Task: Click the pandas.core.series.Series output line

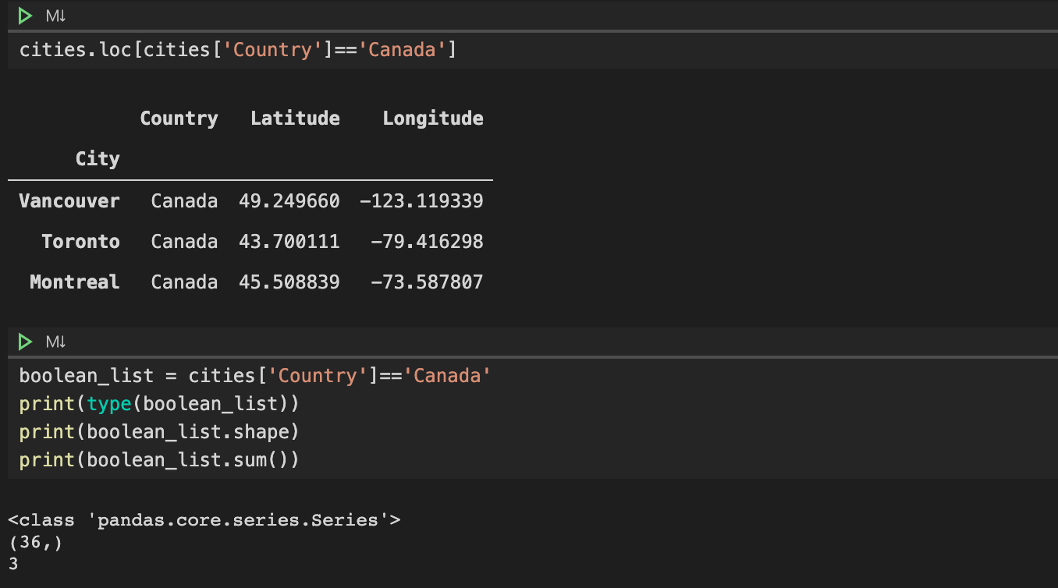Action: pyautogui.click(x=204, y=520)
